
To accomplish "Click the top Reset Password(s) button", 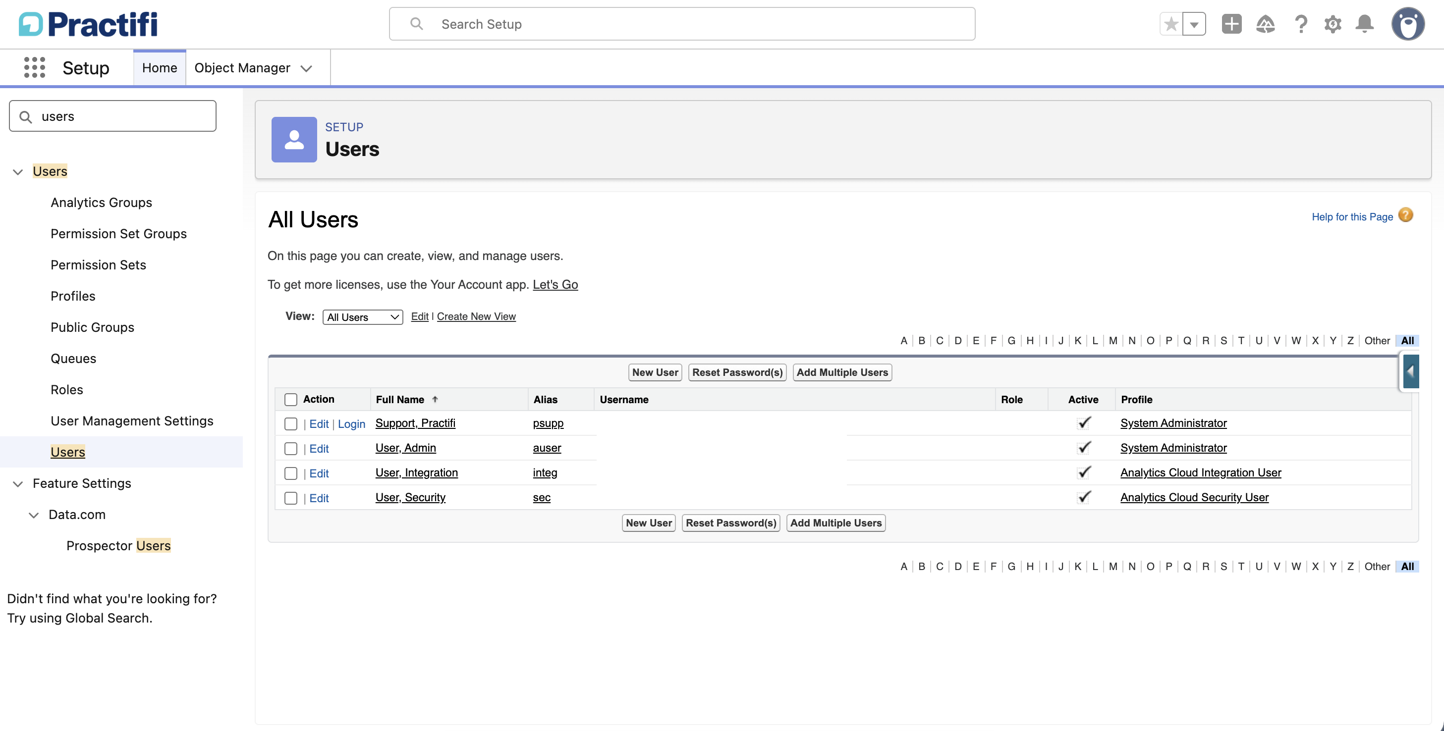I will click(x=737, y=372).
